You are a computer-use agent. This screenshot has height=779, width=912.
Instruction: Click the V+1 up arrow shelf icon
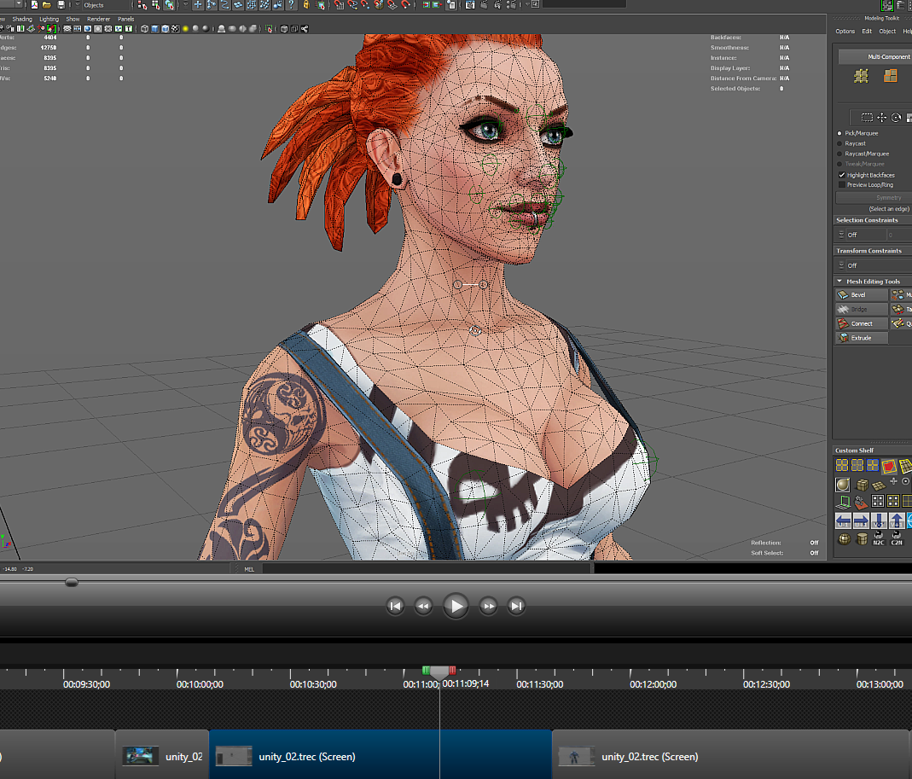(897, 520)
